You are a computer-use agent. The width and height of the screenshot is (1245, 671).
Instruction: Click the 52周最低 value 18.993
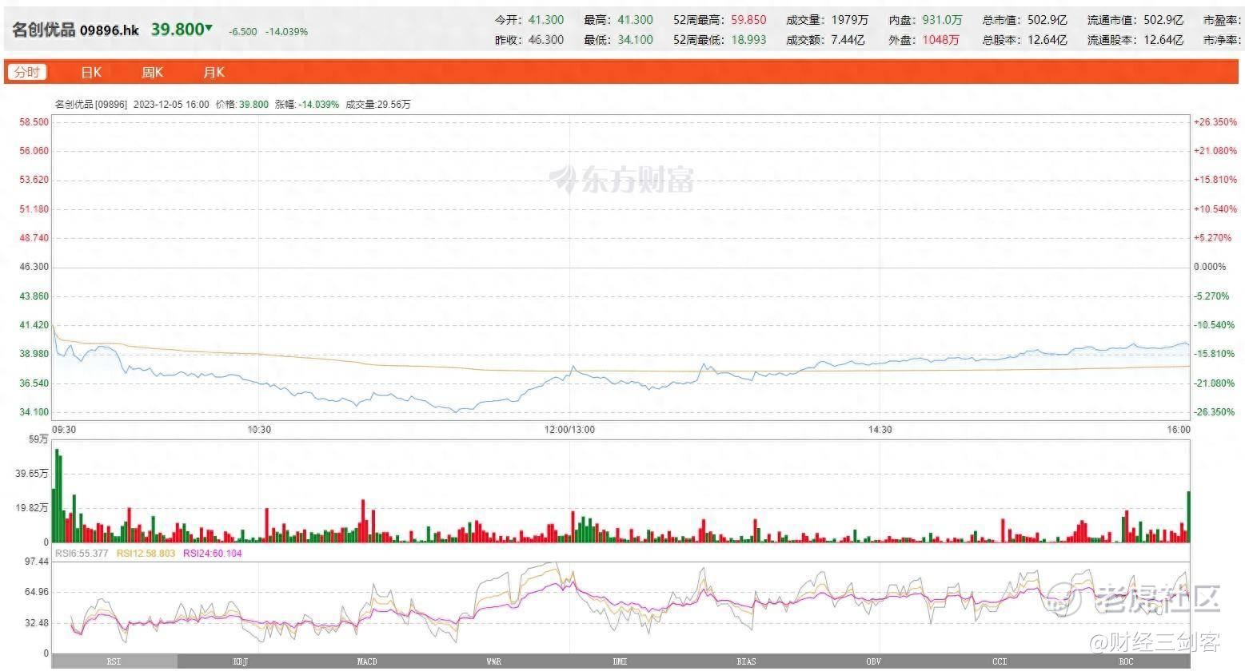(x=748, y=39)
